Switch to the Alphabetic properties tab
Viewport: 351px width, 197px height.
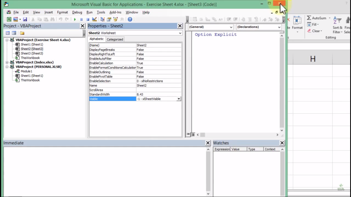click(97, 39)
